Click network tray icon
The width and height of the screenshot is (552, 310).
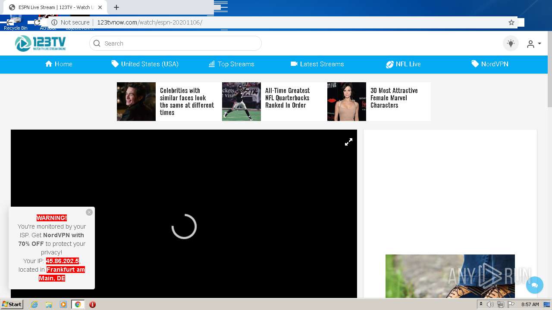(501, 304)
